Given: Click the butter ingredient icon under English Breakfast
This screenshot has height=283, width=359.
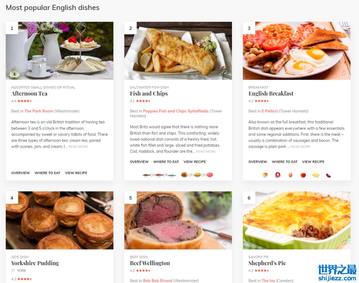Looking at the screenshot, I should coord(315,175).
